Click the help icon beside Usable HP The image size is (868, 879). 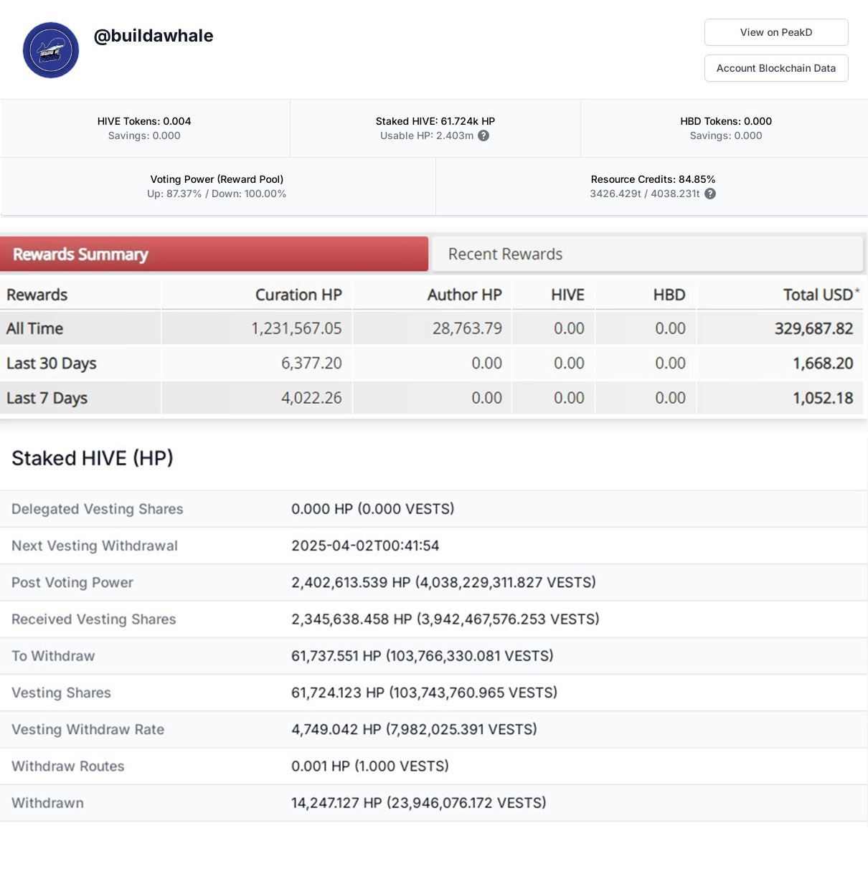(x=483, y=136)
